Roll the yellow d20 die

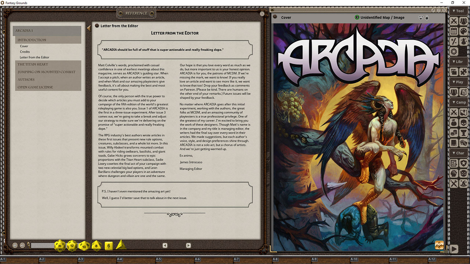pos(60,246)
